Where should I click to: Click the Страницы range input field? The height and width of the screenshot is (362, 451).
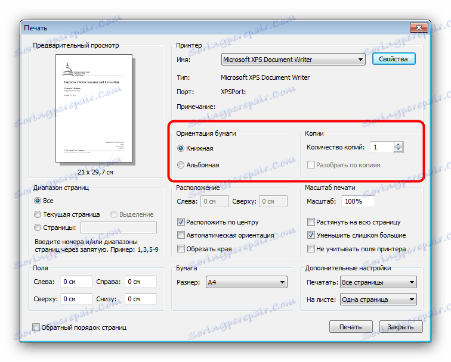(119, 227)
